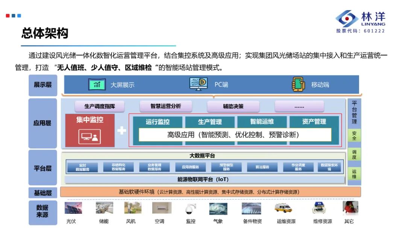Click the green 调度 box
Viewport: 406px width, 228px height.
click(354, 154)
